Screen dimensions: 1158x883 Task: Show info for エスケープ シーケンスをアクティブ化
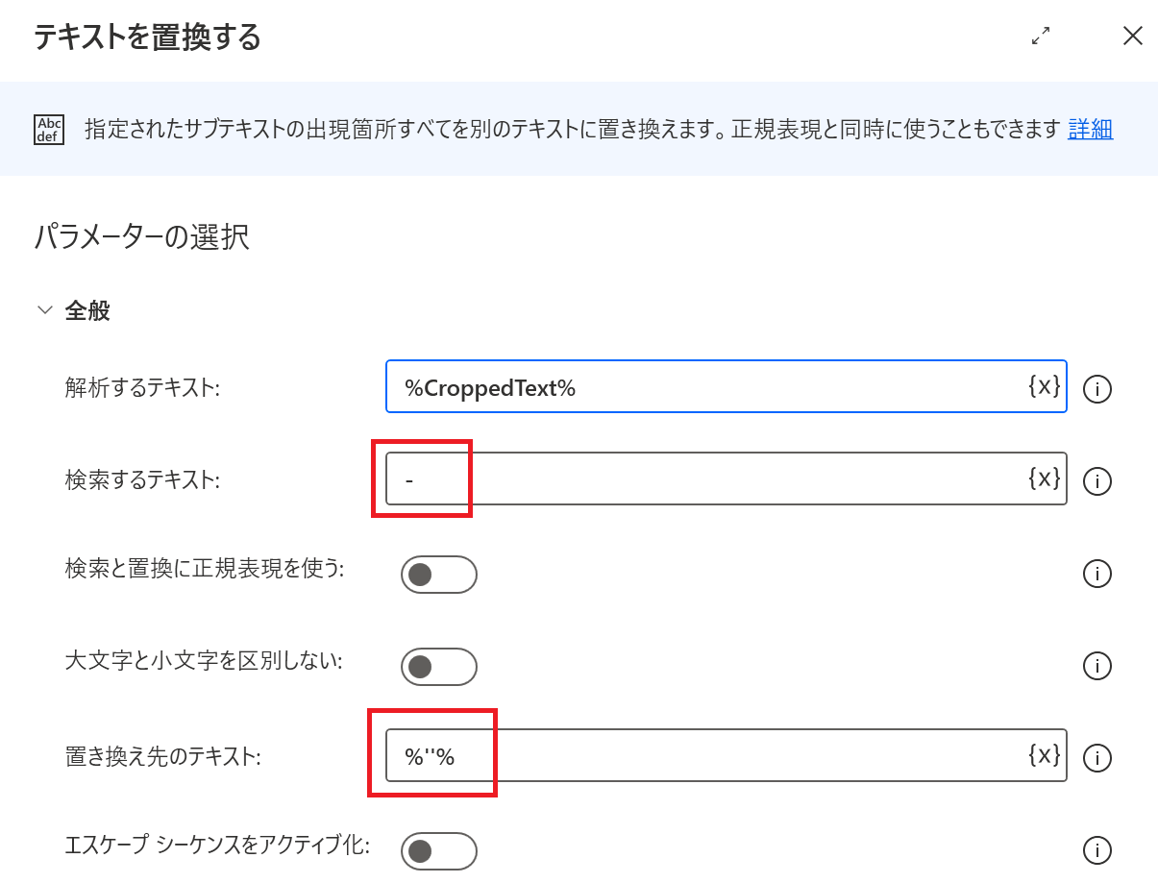(1097, 850)
